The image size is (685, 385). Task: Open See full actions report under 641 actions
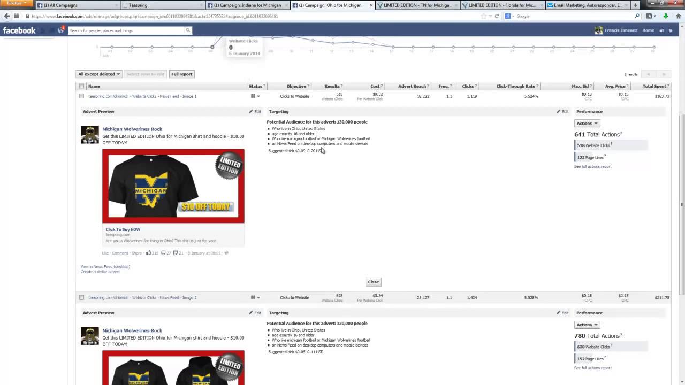(592, 166)
